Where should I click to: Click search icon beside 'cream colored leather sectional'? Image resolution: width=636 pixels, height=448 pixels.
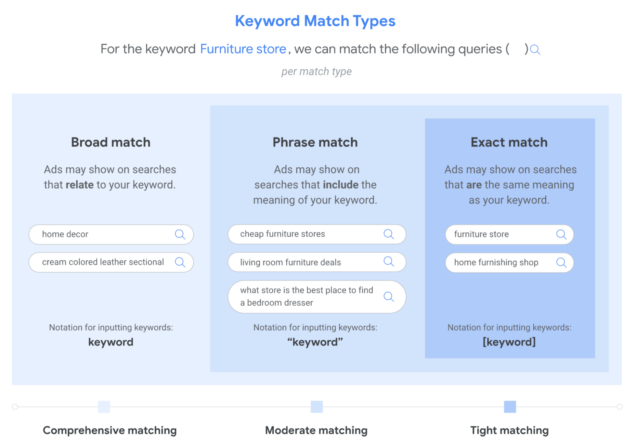click(x=180, y=262)
